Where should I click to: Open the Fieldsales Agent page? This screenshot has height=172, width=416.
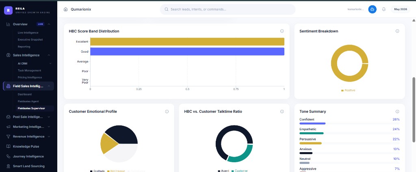(28, 101)
